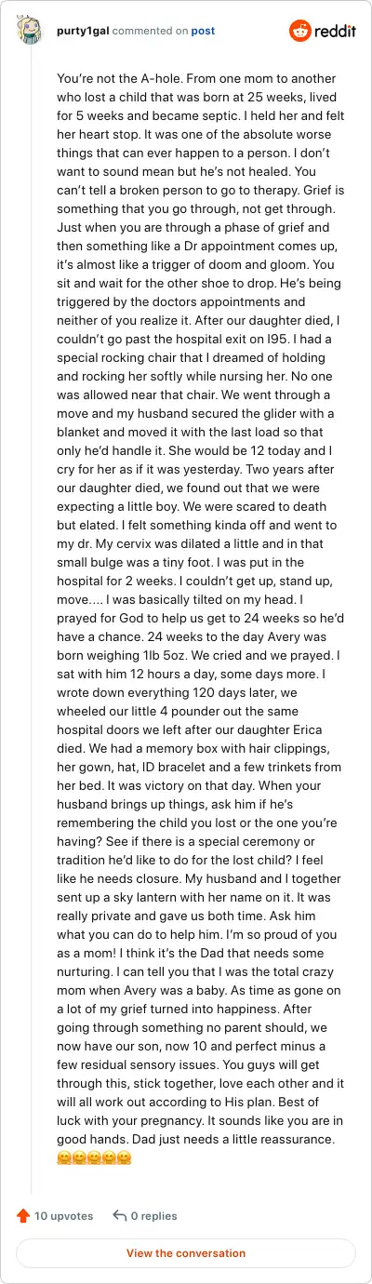Click the reply arrow icon
Screen dimensions: 372x1284
(119, 1215)
